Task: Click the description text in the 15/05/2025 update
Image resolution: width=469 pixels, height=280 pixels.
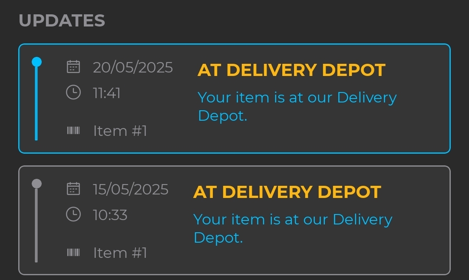Action: pyautogui.click(x=293, y=228)
